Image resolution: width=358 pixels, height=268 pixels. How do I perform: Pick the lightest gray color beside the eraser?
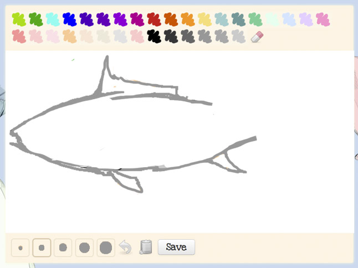point(239,36)
